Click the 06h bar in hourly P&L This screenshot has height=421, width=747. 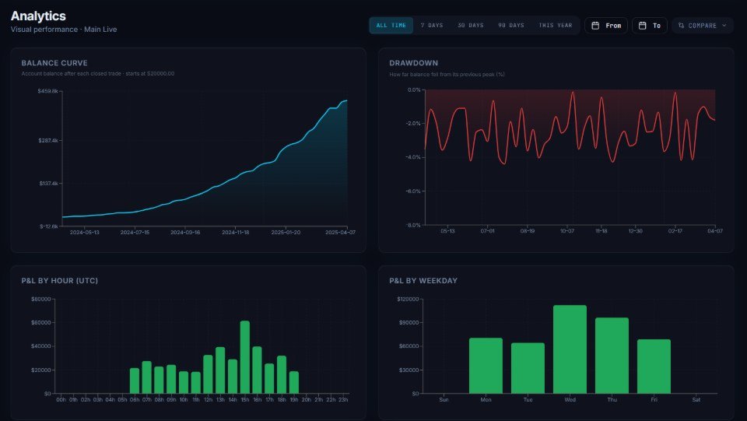click(135, 381)
